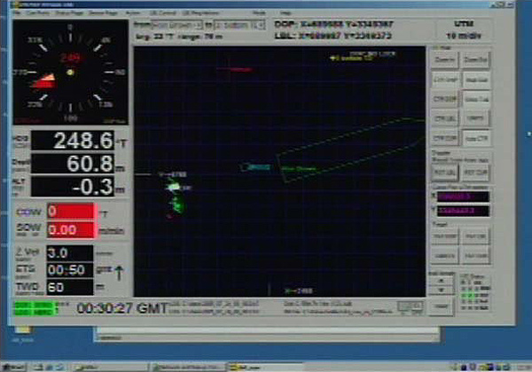
Task: Click the Zoom Out map button
Action: tap(475, 60)
